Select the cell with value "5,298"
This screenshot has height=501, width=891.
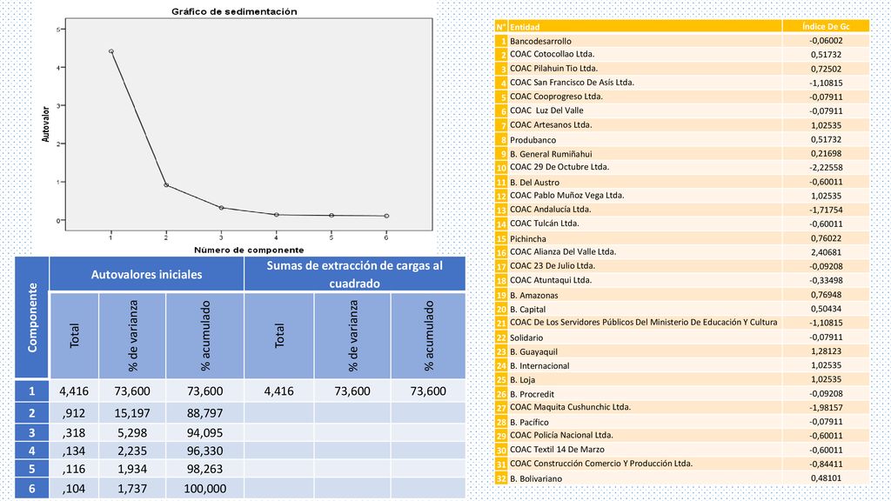point(132,433)
